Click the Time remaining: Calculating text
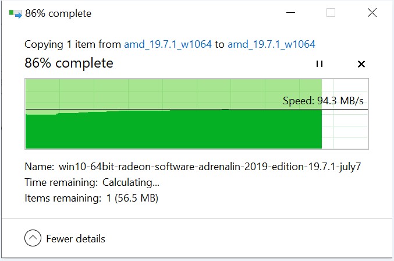 coord(92,182)
